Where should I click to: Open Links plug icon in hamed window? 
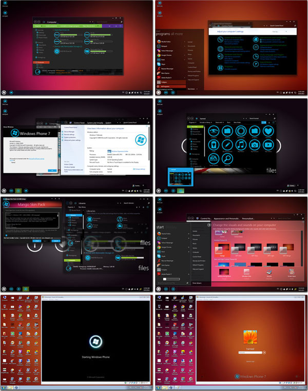tap(214, 145)
